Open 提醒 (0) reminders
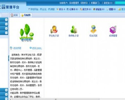 click(x=111, y=9)
